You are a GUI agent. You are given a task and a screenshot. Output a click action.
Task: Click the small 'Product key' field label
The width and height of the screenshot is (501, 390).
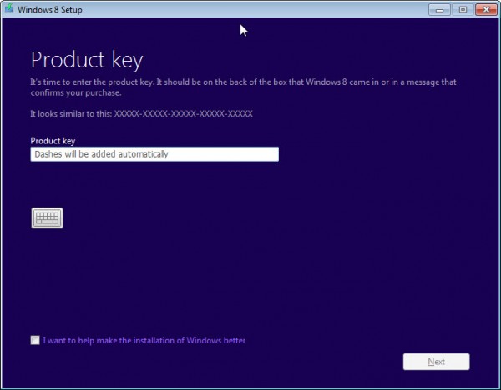point(53,141)
